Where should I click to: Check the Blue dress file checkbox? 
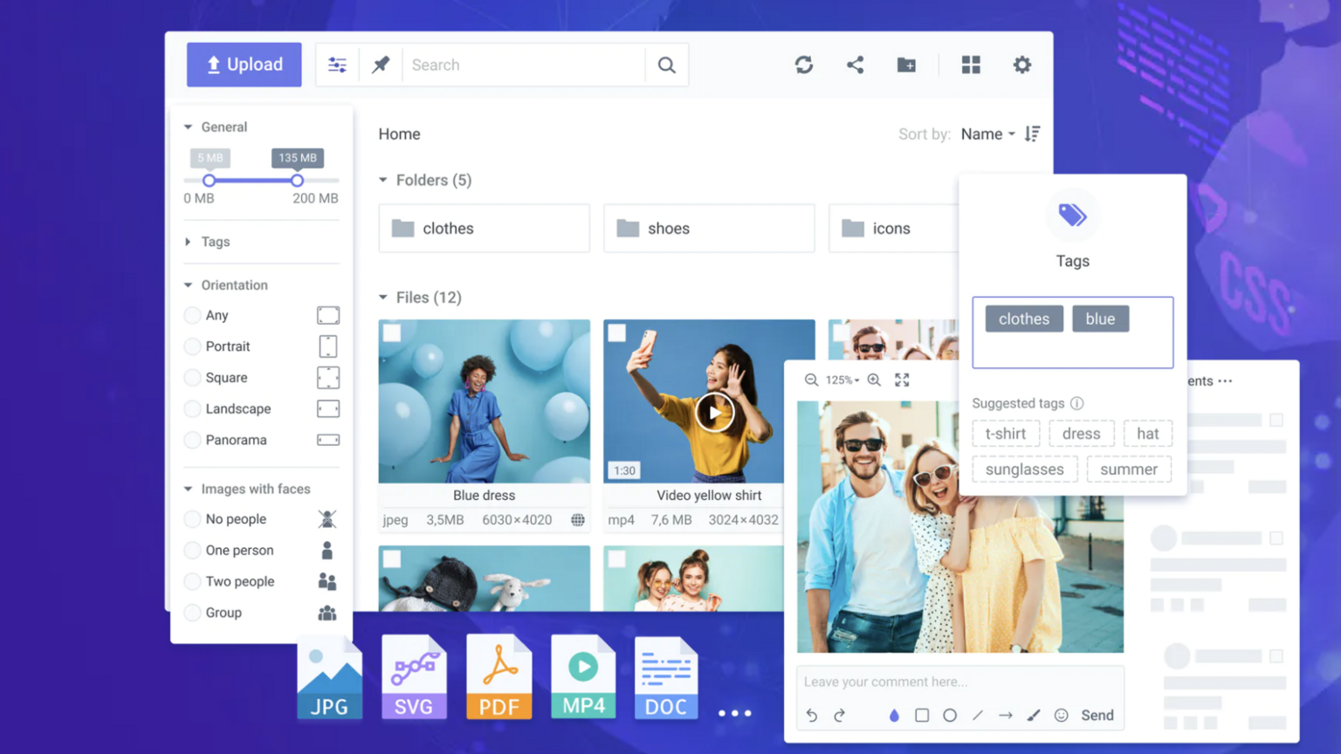tap(392, 332)
